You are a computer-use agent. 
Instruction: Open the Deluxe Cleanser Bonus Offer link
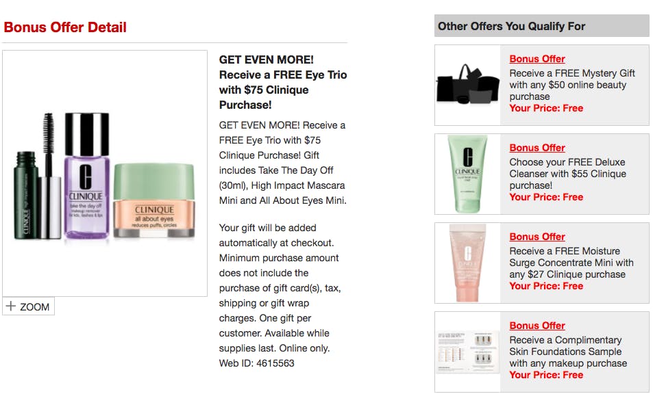537,148
